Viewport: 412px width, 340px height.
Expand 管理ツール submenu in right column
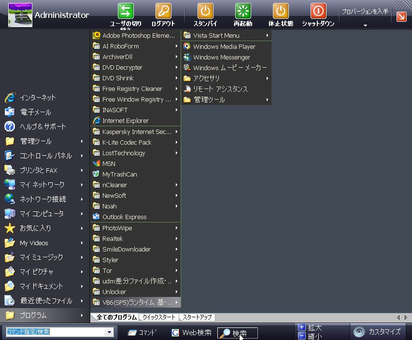tap(226, 100)
